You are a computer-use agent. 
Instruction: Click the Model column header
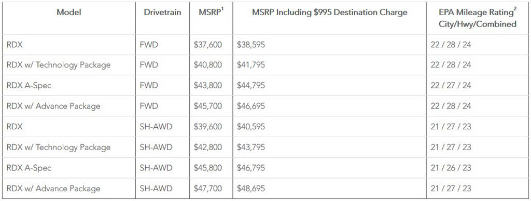69,12
